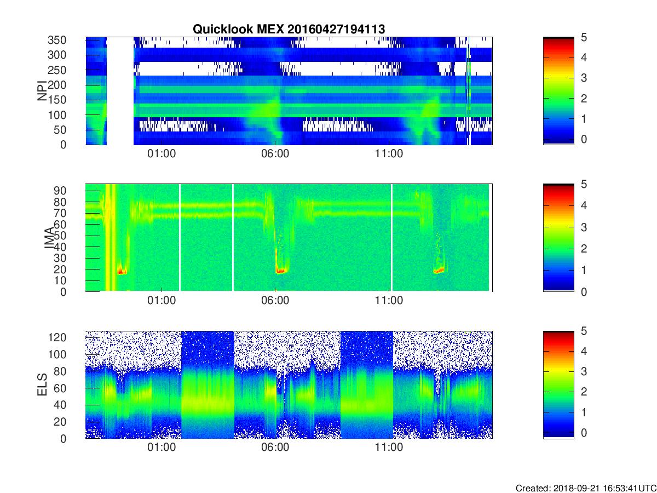Click the '11:00' tick of the IMA plot
Screen dimensions: 657x493
tap(389, 301)
